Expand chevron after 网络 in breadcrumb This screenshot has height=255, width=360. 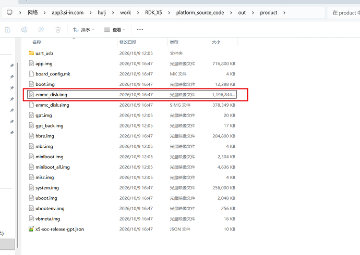[44, 13]
